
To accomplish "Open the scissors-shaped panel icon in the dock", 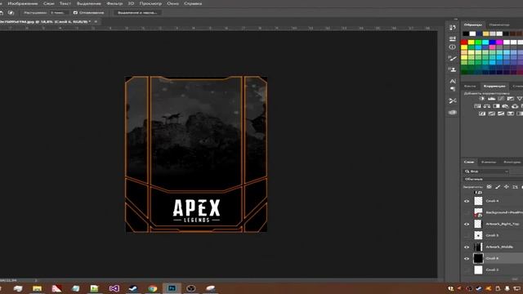I will coord(453,100).
